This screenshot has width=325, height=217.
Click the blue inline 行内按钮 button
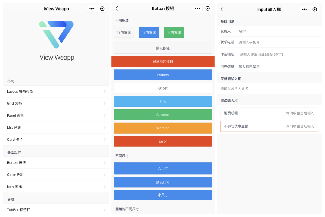point(149,32)
